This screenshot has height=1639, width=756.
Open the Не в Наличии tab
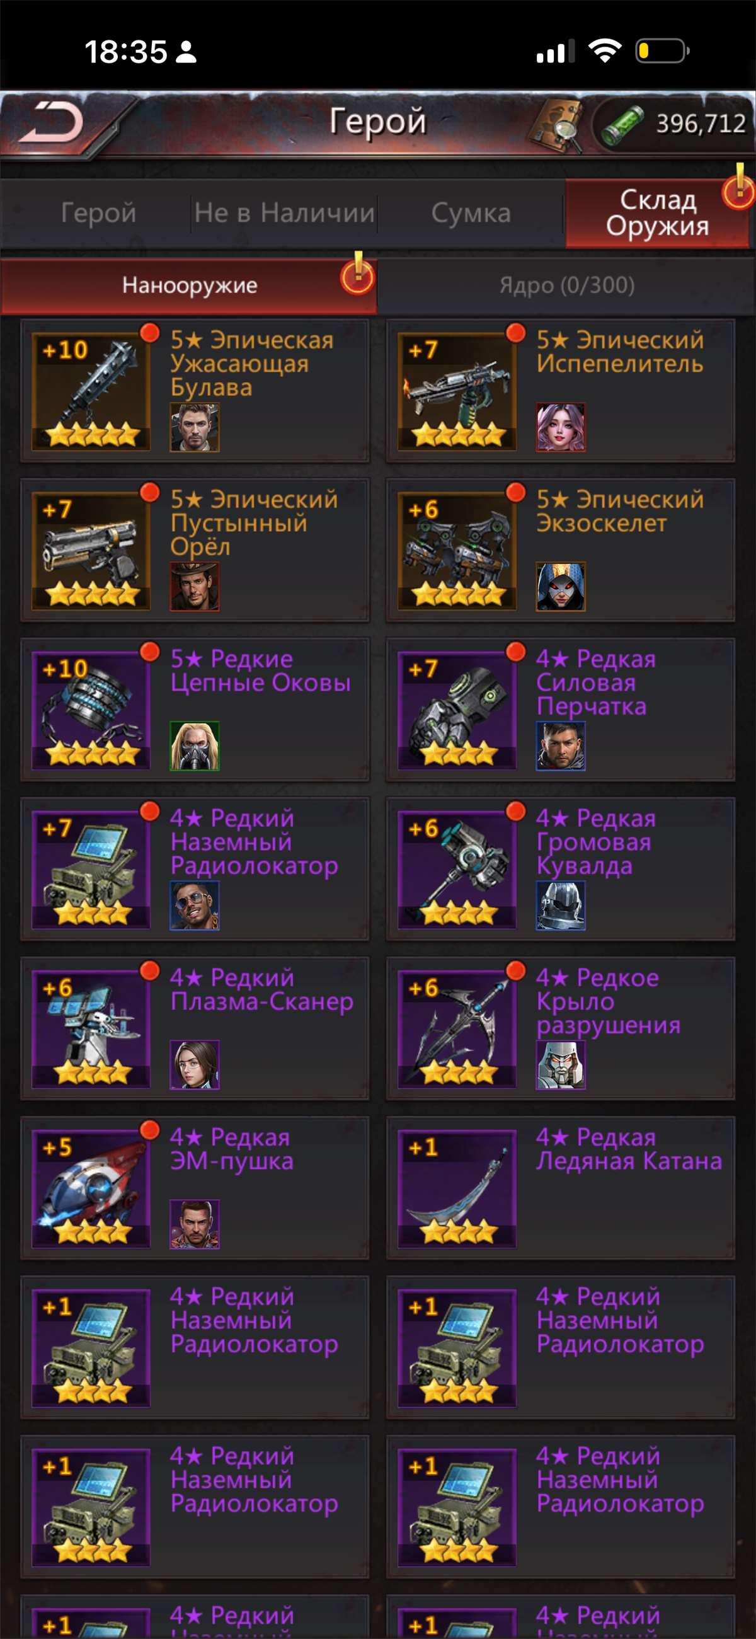pyautogui.click(x=285, y=212)
